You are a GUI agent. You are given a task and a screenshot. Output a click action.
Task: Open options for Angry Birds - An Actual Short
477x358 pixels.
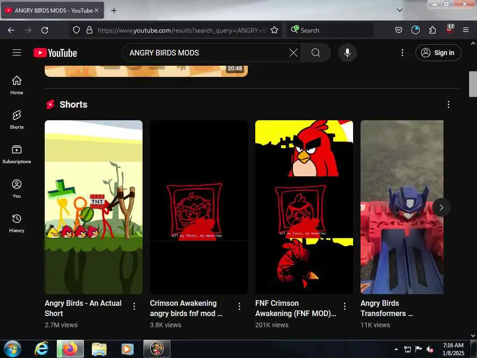click(x=134, y=306)
